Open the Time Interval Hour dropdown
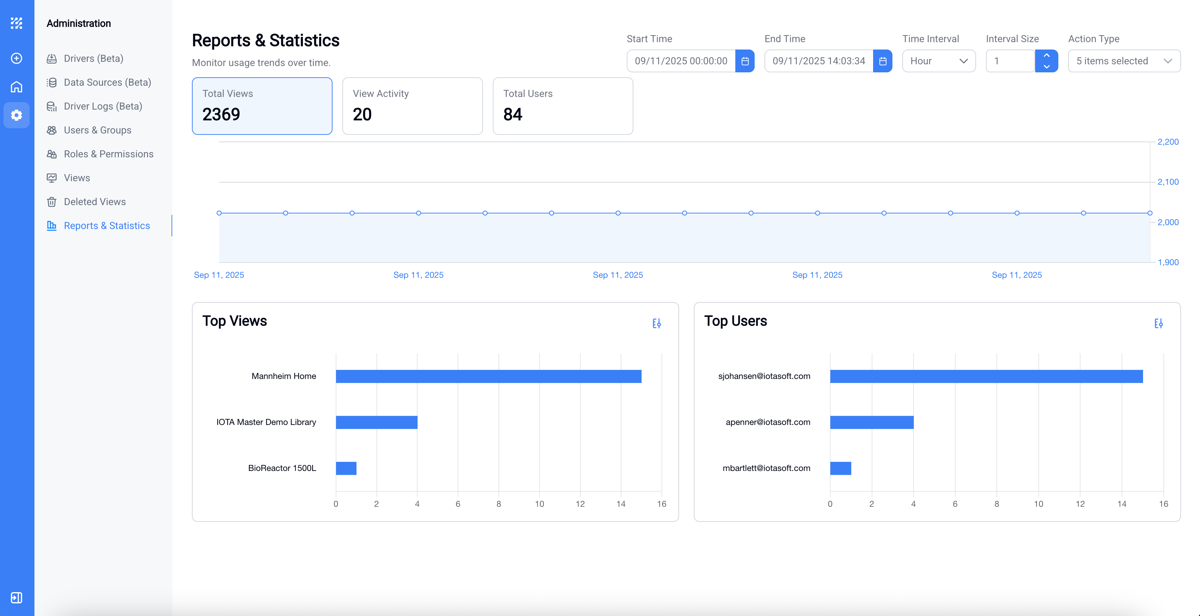The image size is (1200, 616). pos(939,61)
